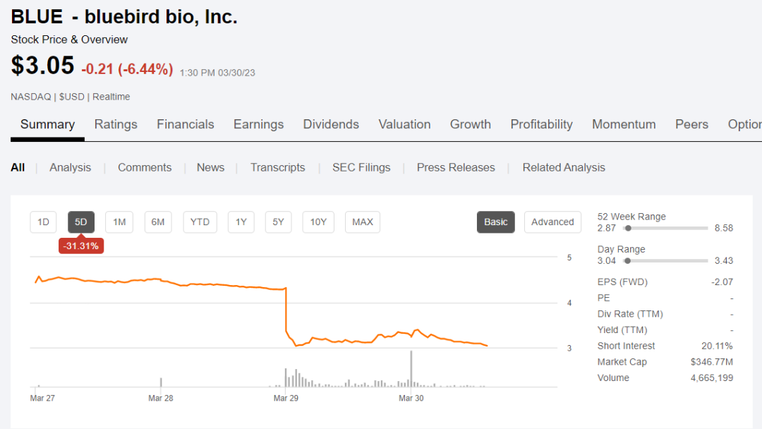762x429 pixels.
Task: Show News items only
Action: click(x=210, y=168)
